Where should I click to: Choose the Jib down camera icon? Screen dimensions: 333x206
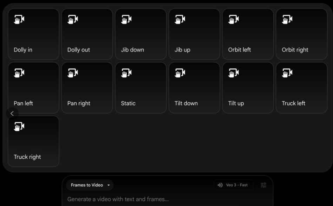126,19
